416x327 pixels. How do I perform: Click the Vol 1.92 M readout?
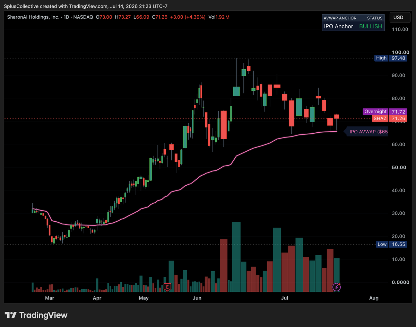click(x=219, y=17)
